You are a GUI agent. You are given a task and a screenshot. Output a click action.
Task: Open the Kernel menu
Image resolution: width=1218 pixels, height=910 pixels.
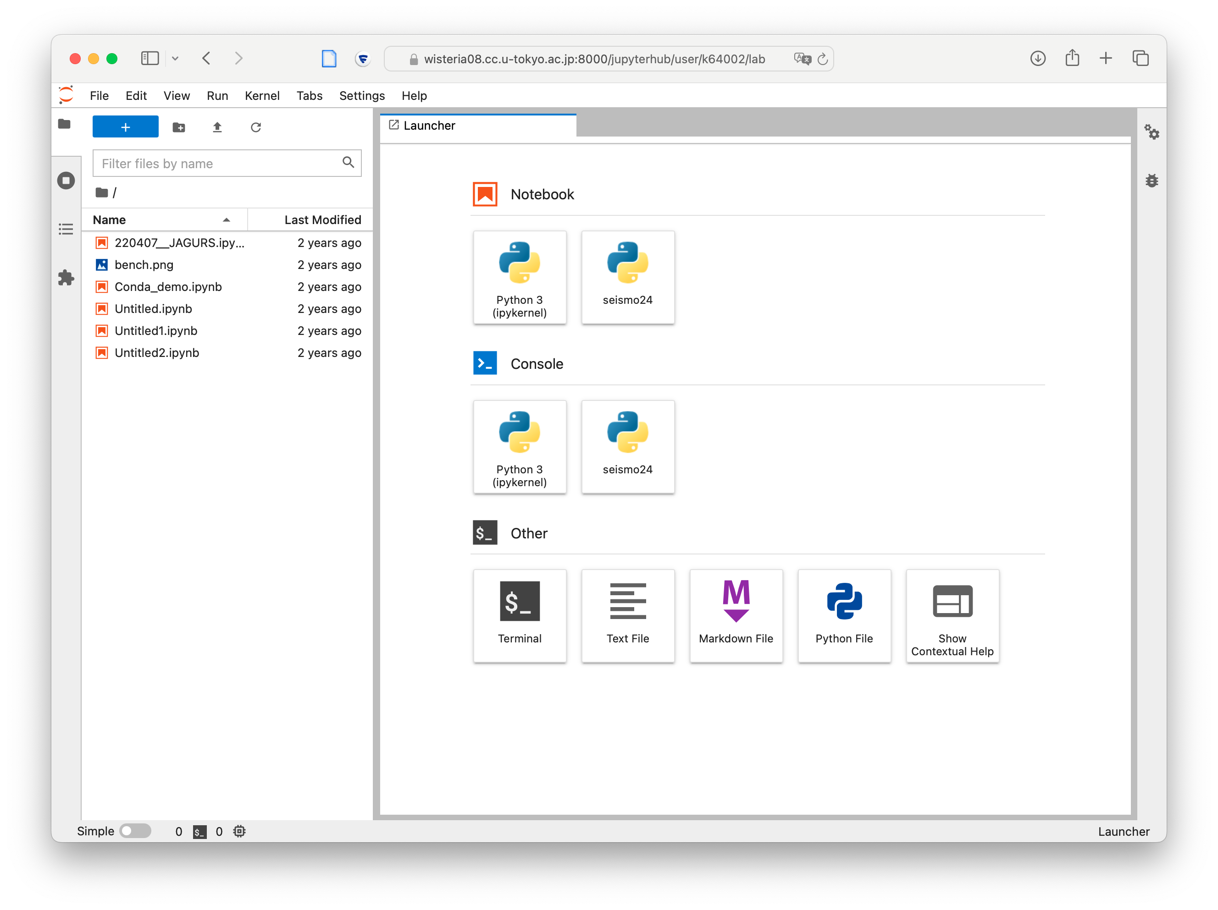pyautogui.click(x=261, y=96)
